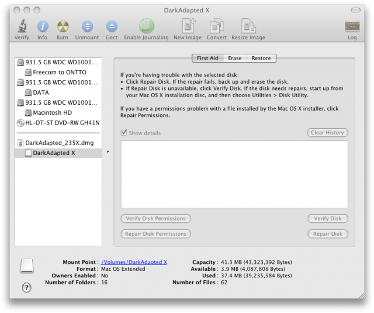Select the Freecom to ONTTO volume
Image resolution: width=374 pixels, height=313 pixels.
pos(58,73)
